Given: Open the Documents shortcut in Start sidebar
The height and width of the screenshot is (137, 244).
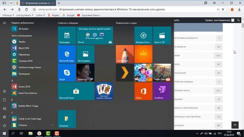Looking at the screenshot, I should 4,100.
